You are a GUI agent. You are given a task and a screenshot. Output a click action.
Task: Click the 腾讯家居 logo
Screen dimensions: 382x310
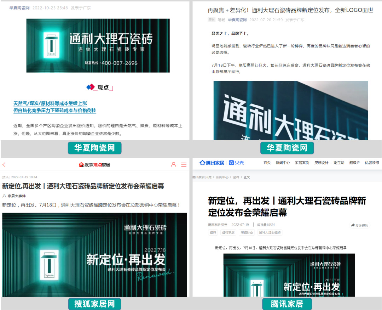click(x=212, y=163)
